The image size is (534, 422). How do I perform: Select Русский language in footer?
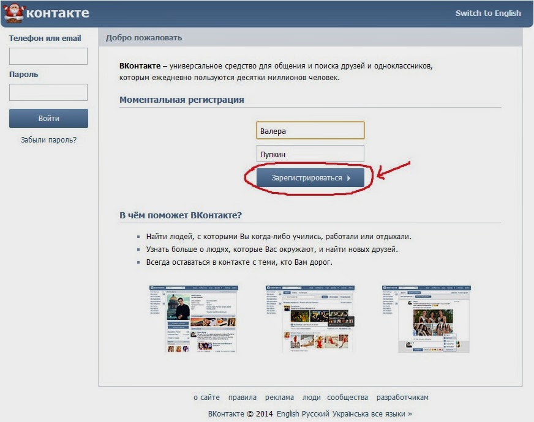coord(315,414)
